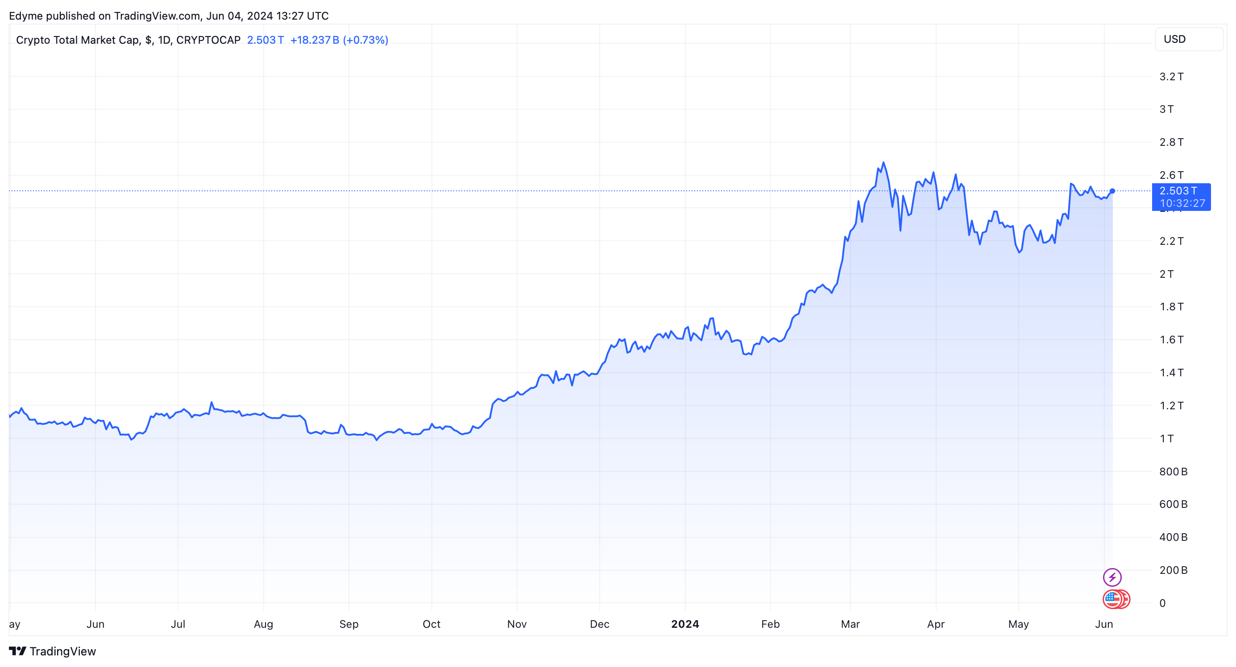Click the blue current price label on axis
Screen dimensions: 1236x667
[1181, 197]
